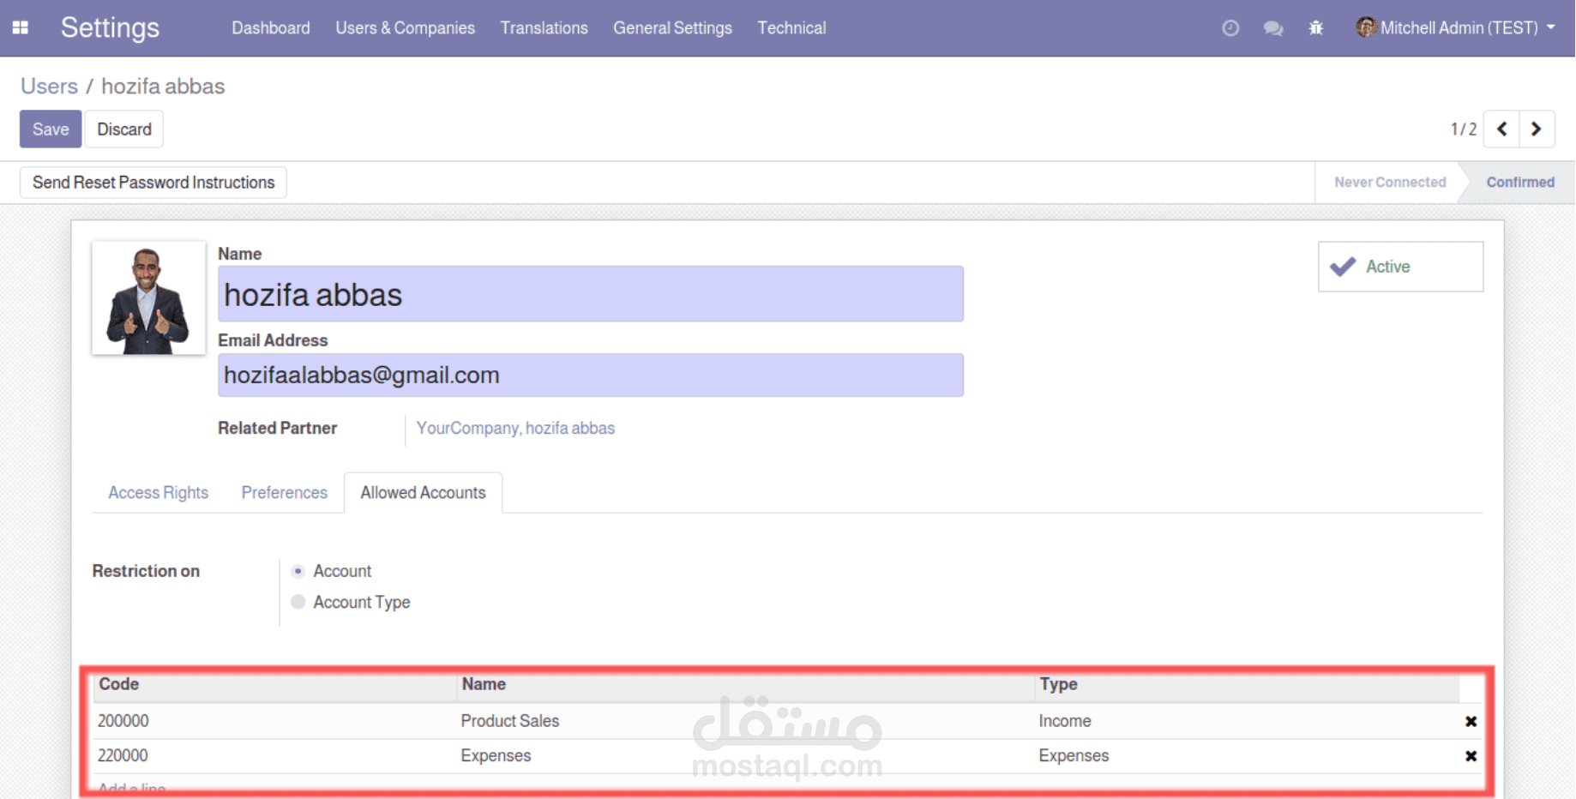Click the Income type cell
The image size is (1576, 799).
(x=1065, y=721)
